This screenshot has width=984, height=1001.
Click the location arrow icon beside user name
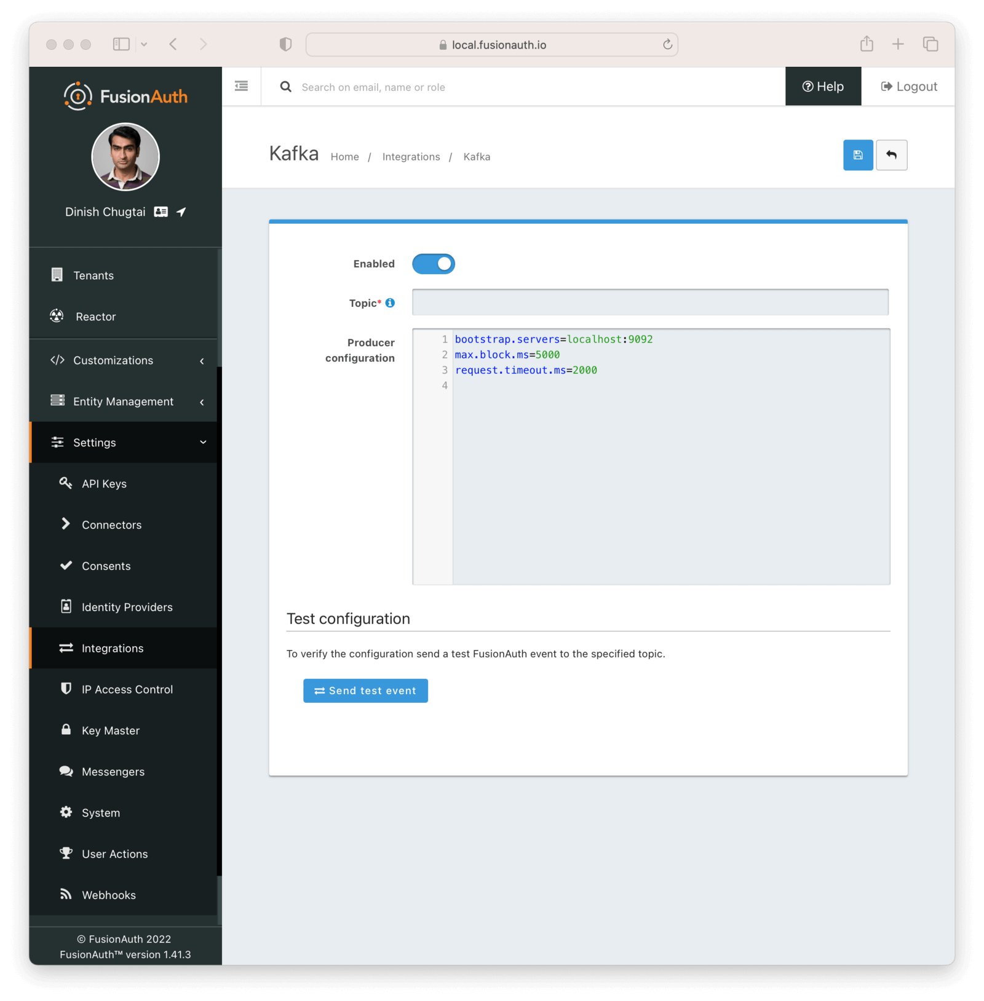(x=181, y=212)
